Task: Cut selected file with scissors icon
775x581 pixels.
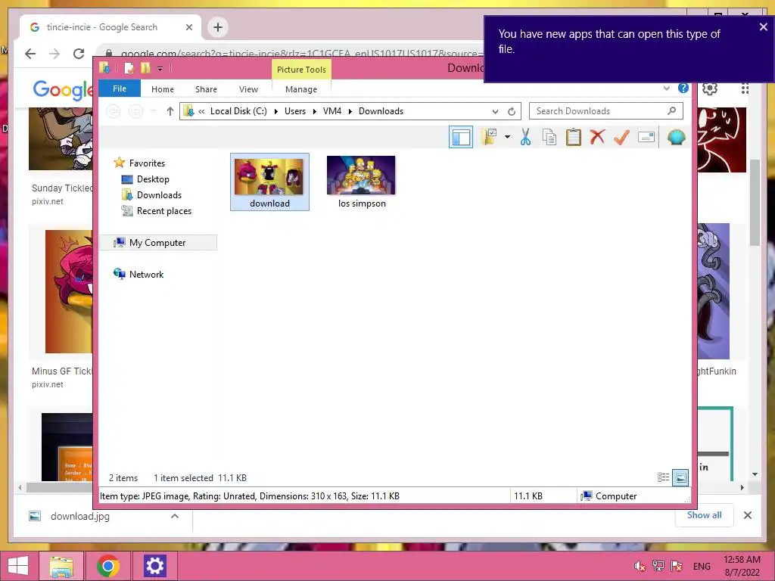Action: 525,137
